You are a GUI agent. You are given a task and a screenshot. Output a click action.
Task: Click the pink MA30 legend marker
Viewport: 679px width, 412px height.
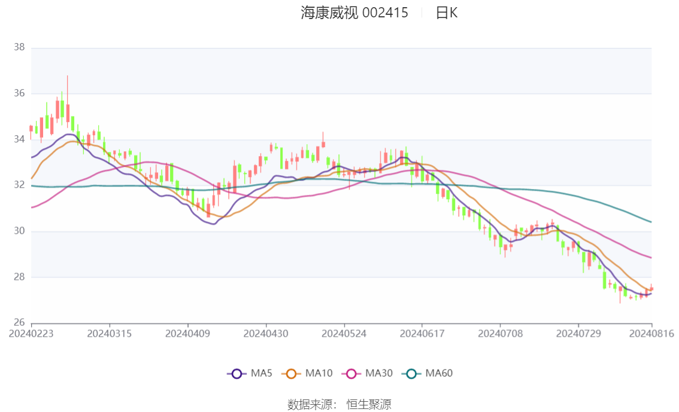click(351, 374)
